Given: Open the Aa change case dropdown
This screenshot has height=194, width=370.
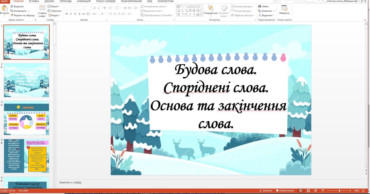Looking at the screenshot, I should pos(95,14).
